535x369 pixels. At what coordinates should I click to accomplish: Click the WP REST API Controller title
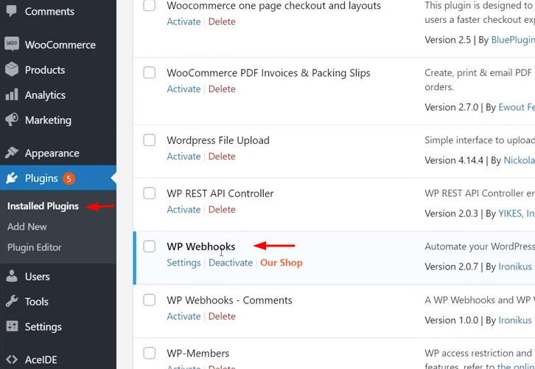[220, 193]
